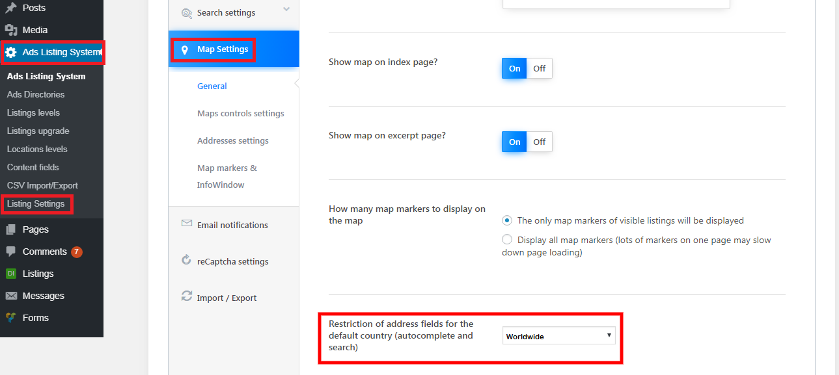Click the reCaptcha settings refresh icon

pyautogui.click(x=187, y=260)
